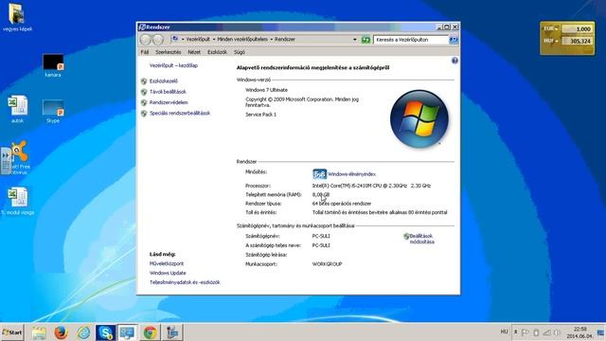Viewport: 606px width, 341px height.
Task: Open the Start menu
Action: 12,332
